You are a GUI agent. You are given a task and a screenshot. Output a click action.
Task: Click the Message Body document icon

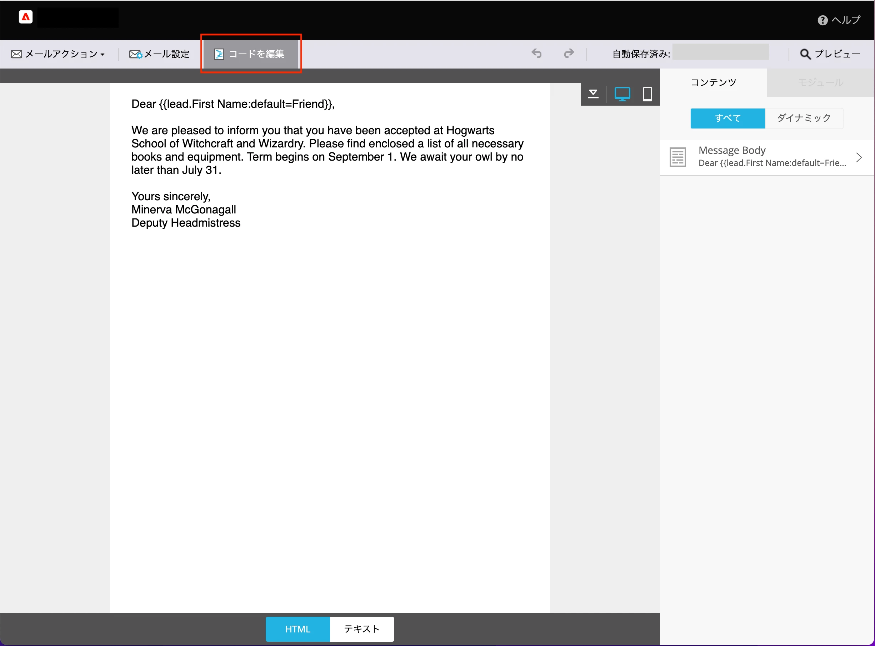(x=677, y=157)
